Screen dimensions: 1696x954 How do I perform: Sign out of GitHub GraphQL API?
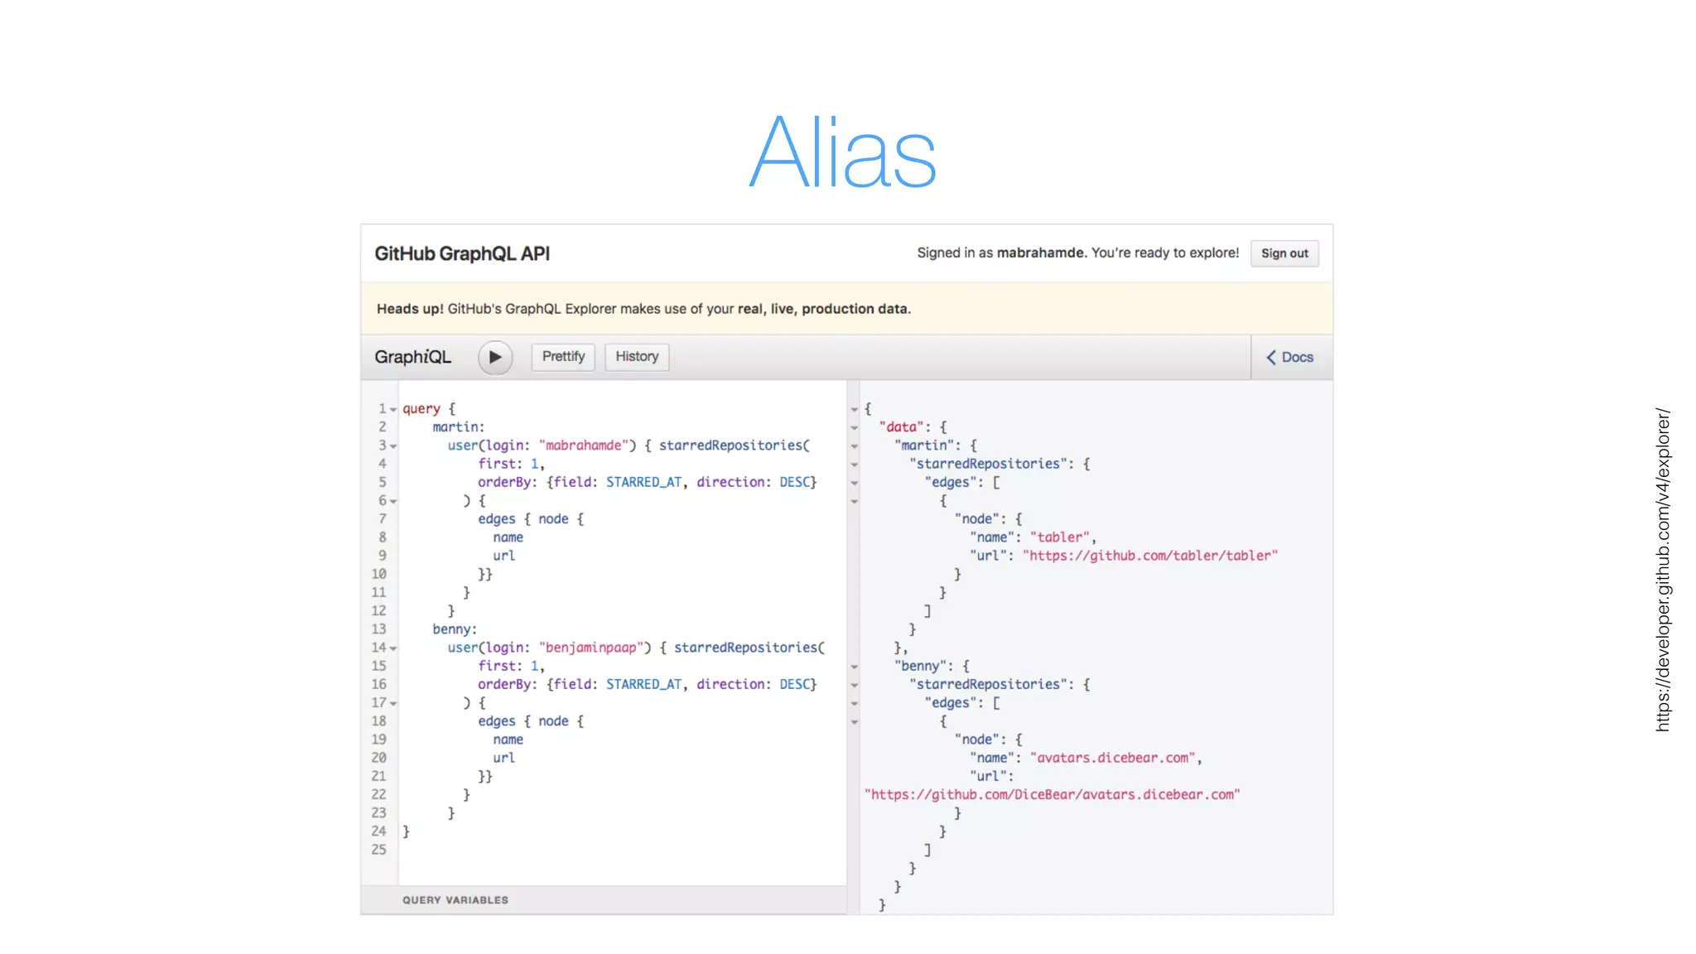coord(1284,253)
